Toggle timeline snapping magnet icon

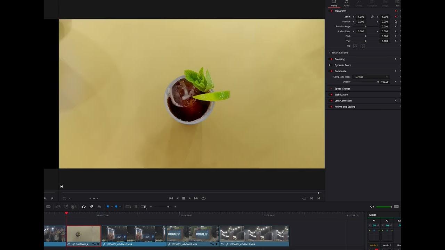coord(84,207)
